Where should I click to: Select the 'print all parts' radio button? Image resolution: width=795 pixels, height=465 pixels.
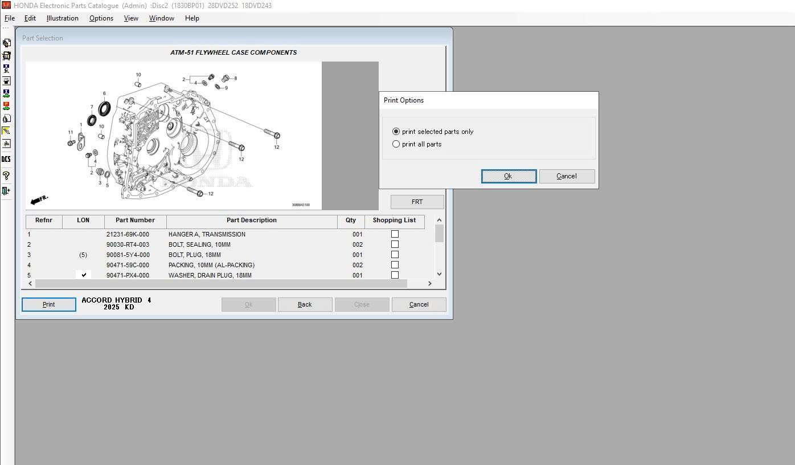click(x=396, y=144)
